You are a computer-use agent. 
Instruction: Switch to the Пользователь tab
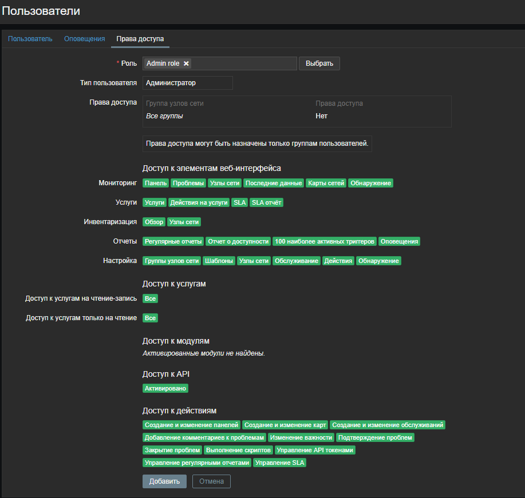(x=30, y=39)
